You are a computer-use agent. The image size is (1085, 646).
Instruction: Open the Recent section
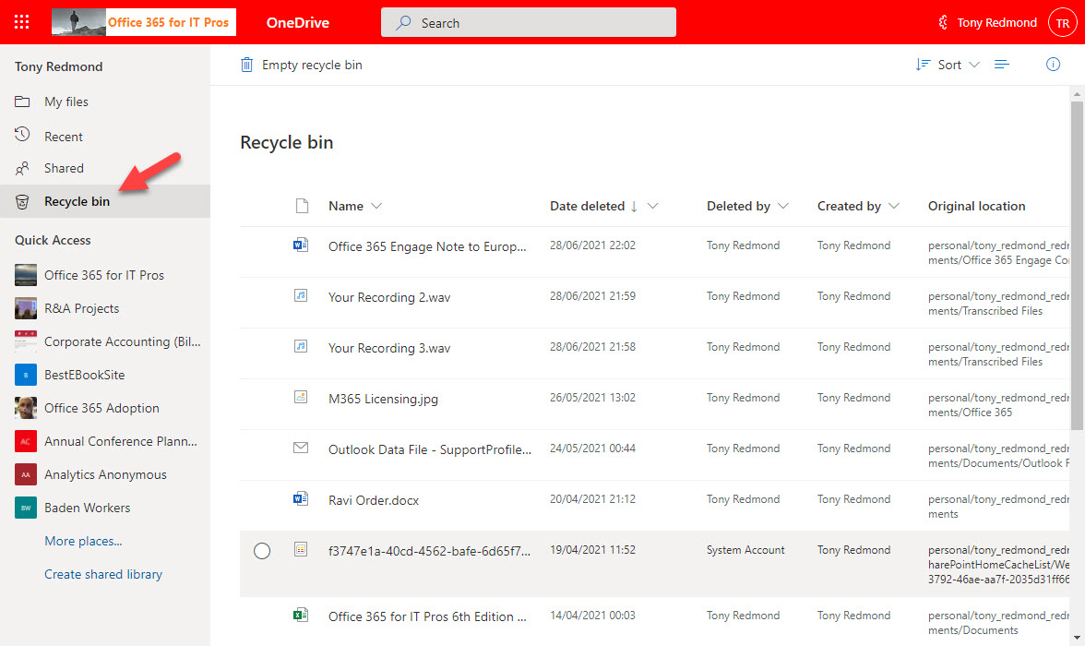[64, 138]
